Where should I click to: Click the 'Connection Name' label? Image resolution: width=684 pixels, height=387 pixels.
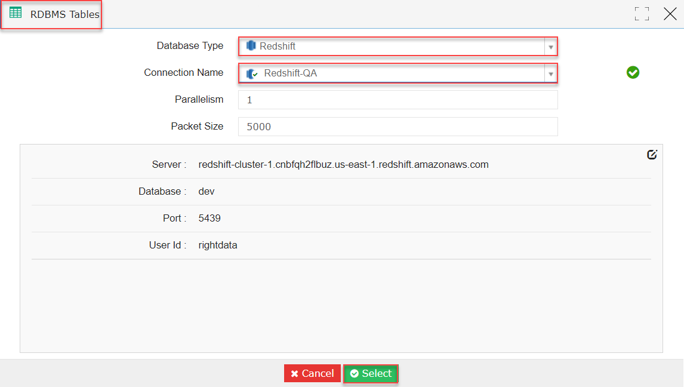point(184,72)
